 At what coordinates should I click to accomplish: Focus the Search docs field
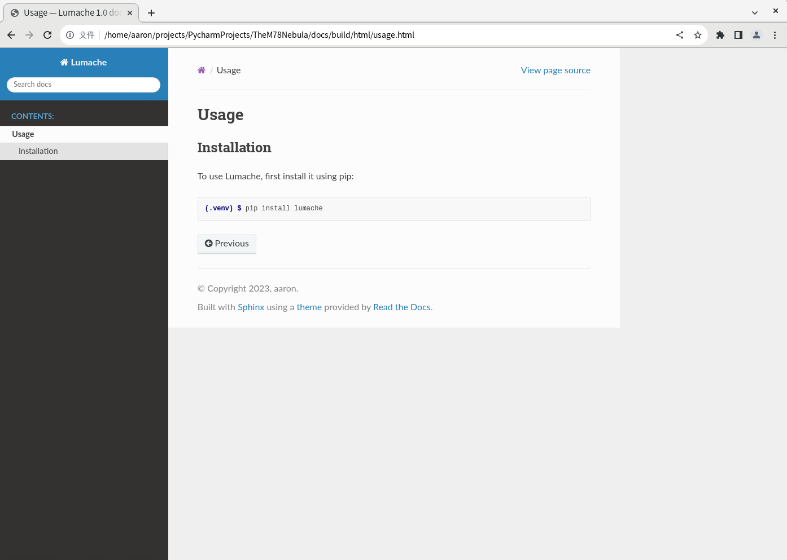pos(84,85)
